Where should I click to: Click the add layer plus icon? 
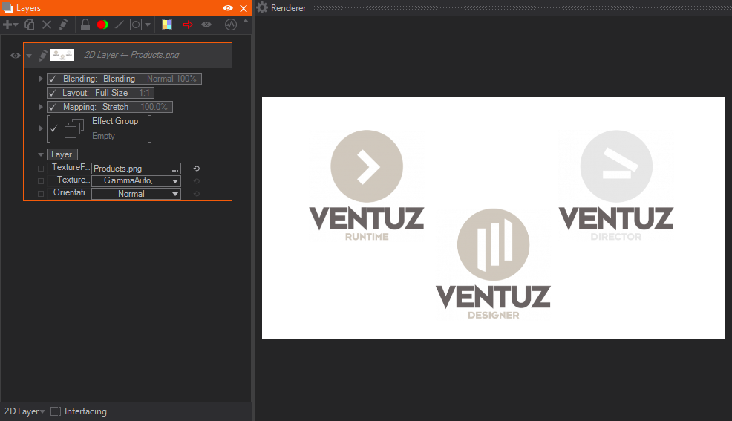pos(8,25)
